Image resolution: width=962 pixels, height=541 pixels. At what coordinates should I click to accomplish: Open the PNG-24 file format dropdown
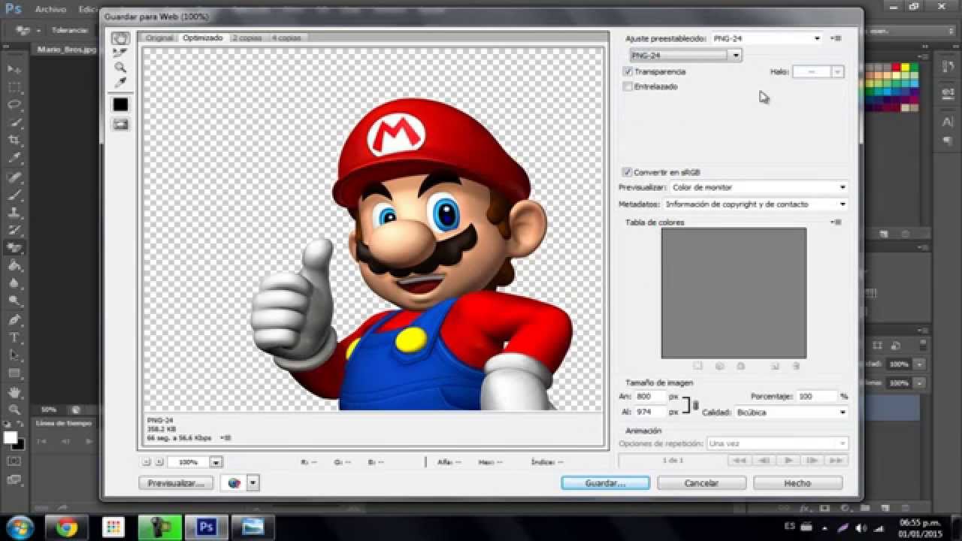685,55
